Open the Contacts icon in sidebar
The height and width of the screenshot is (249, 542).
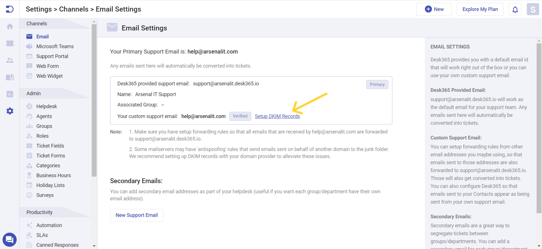coord(10,60)
